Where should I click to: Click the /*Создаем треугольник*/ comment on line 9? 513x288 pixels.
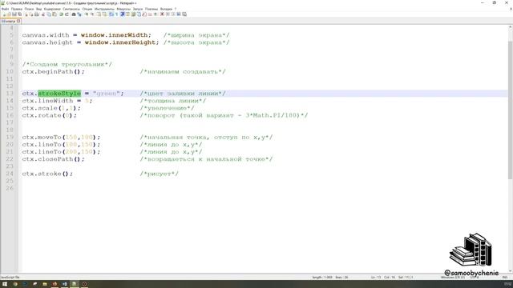[67, 64]
